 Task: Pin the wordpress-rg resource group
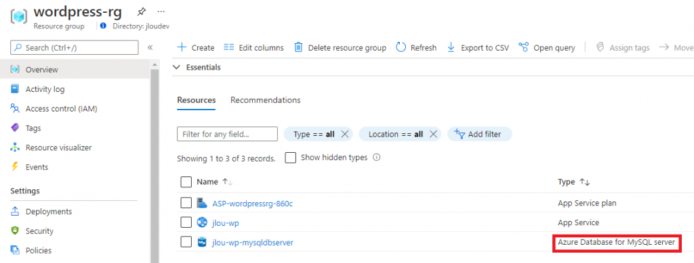tap(141, 11)
